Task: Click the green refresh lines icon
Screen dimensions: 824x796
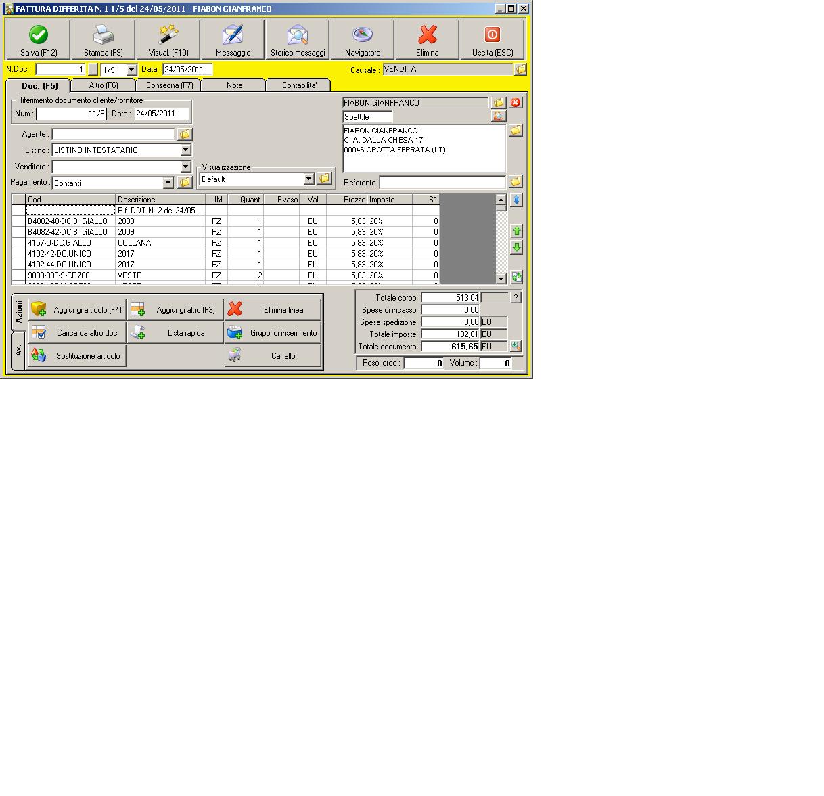Action: (516, 276)
